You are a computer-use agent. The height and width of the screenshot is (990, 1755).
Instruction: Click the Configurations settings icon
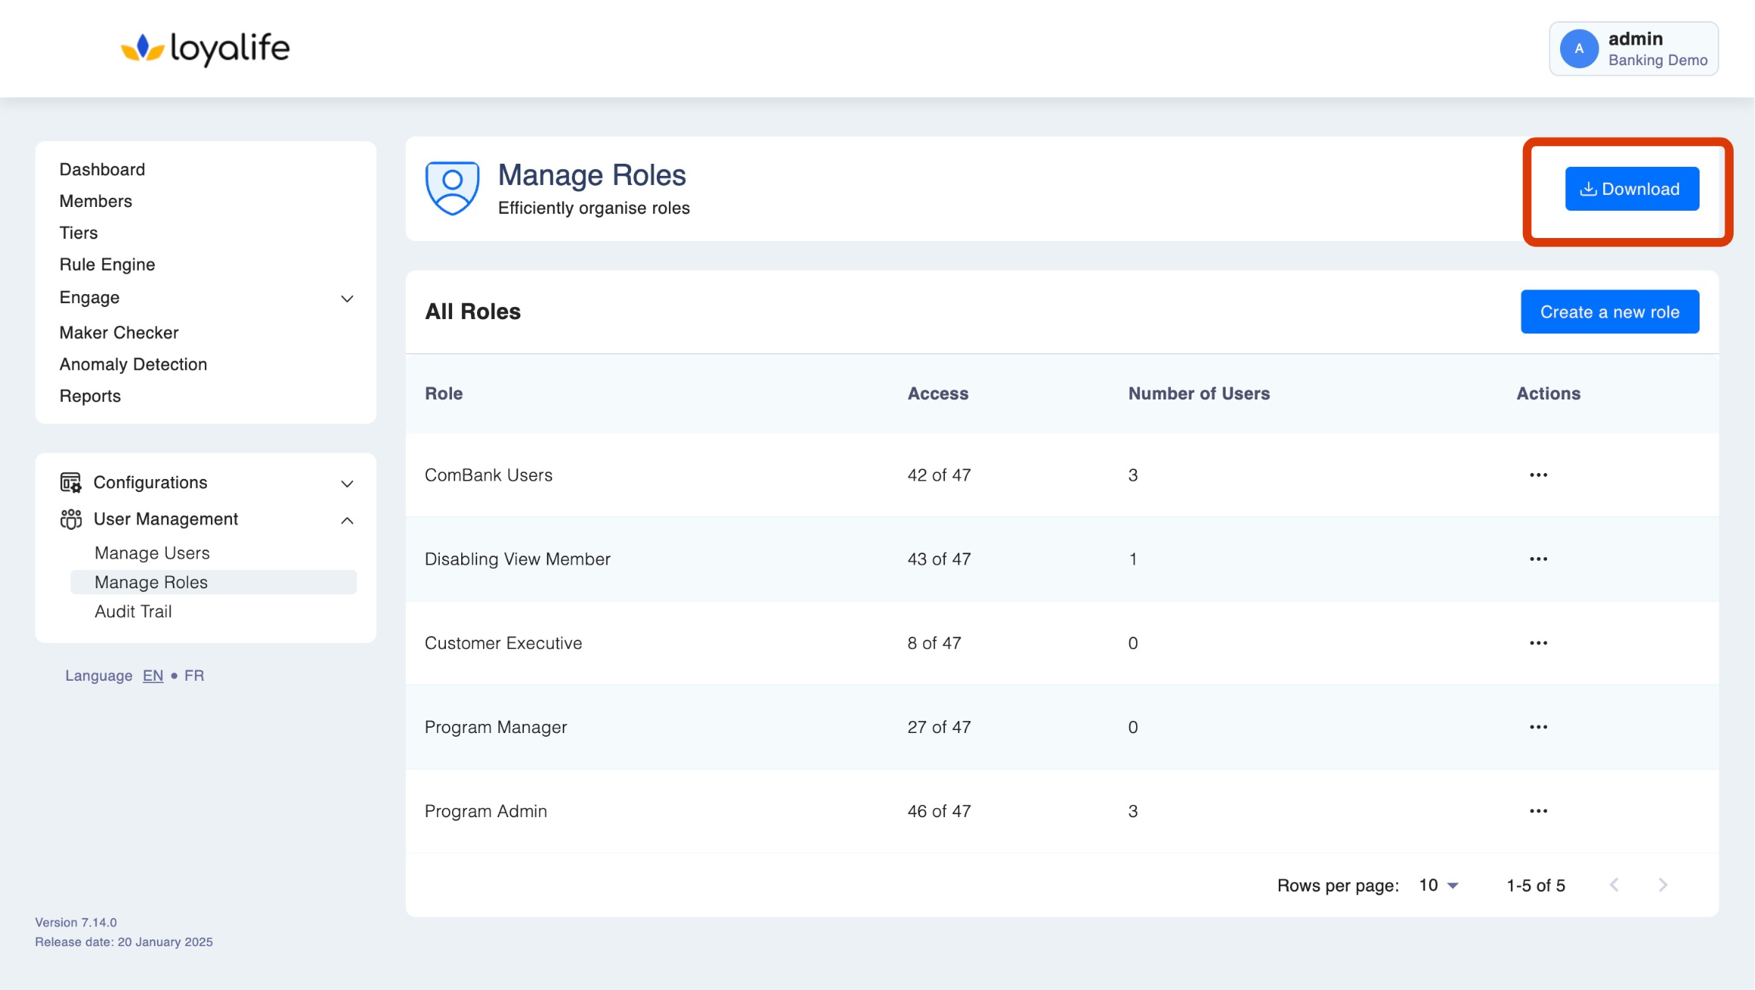tap(71, 483)
